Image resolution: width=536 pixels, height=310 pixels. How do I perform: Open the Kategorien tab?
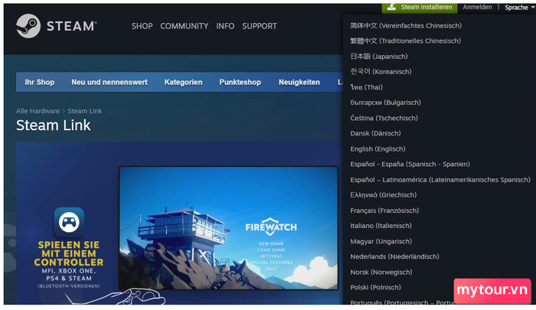(183, 82)
